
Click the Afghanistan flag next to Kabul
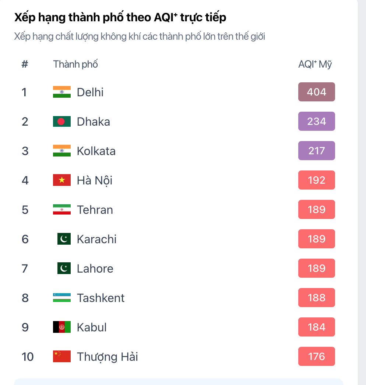pos(61,327)
